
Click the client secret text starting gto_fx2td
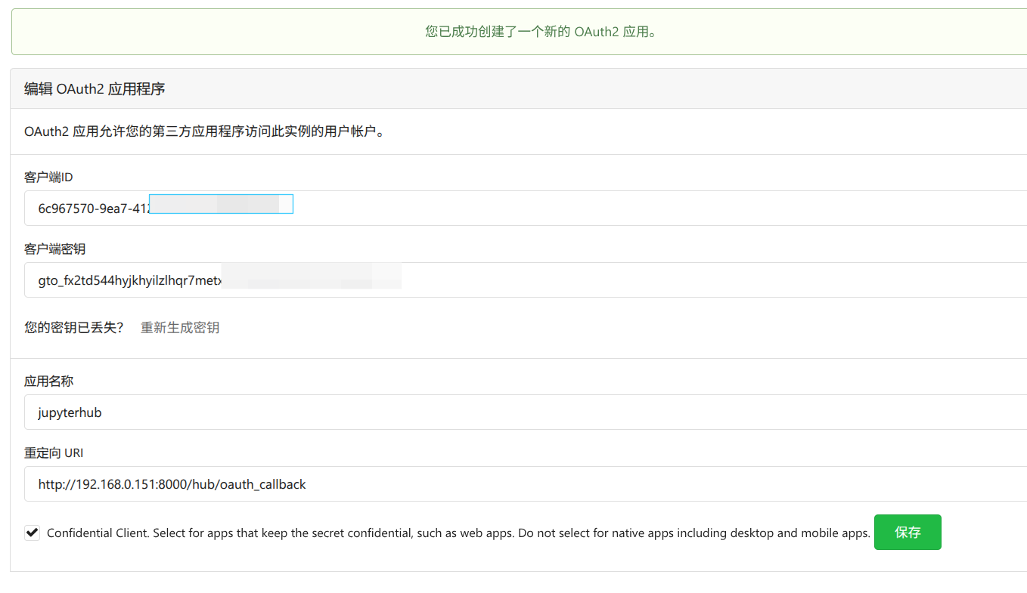pos(129,280)
